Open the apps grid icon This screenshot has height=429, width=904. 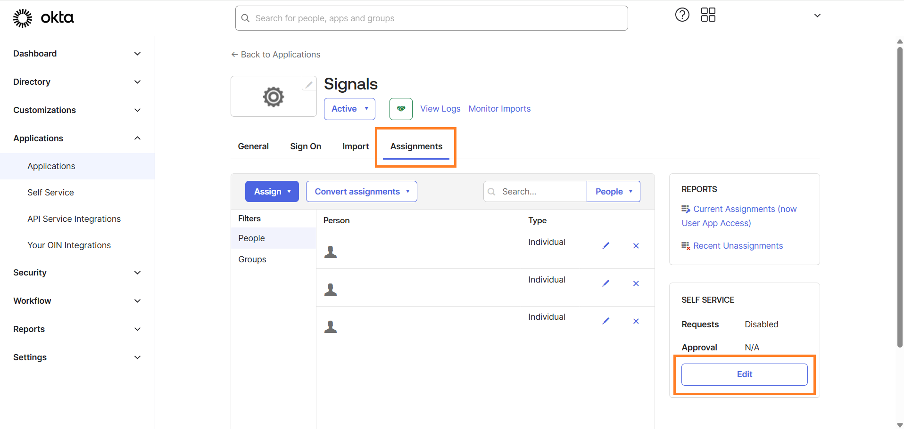[708, 15]
